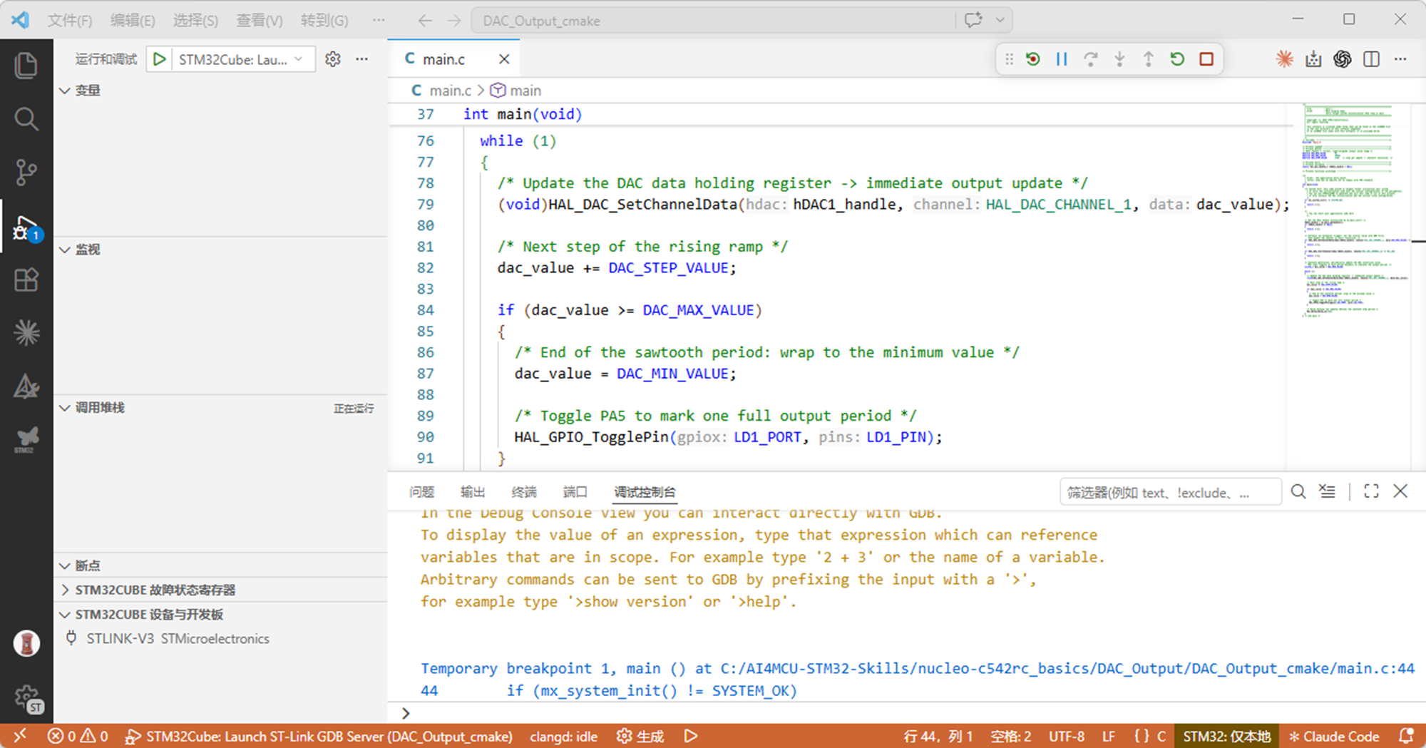Start debugging with the green play button
Viewport: 1426px width, 748px height.
160,59
